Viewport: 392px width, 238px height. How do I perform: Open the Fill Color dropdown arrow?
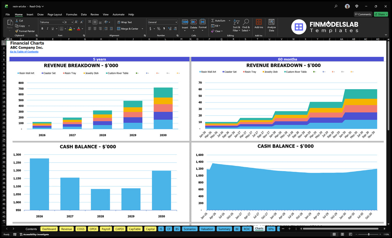point(74,29)
